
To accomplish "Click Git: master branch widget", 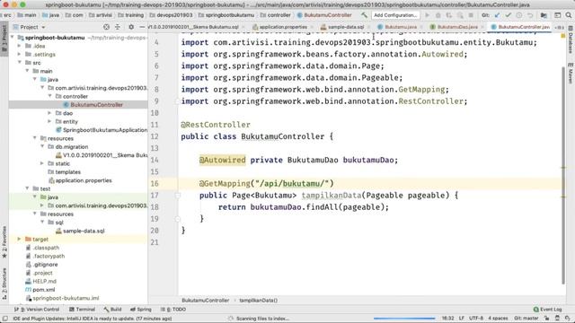I will pyautogui.click(x=526, y=319).
